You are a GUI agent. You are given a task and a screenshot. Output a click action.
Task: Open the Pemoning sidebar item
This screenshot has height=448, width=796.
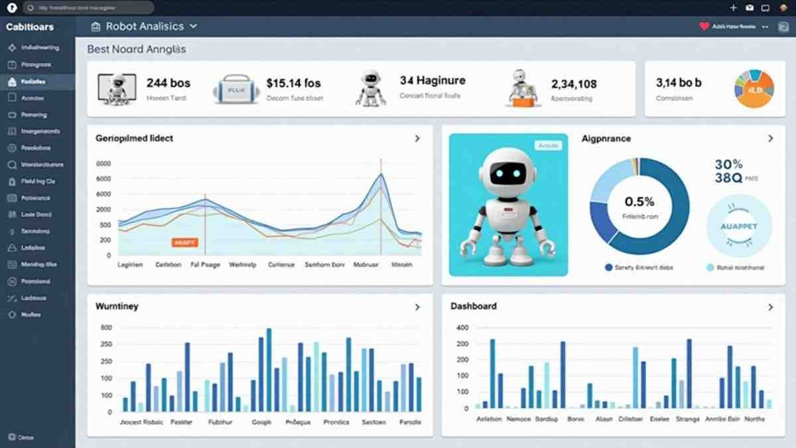tap(37, 115)
